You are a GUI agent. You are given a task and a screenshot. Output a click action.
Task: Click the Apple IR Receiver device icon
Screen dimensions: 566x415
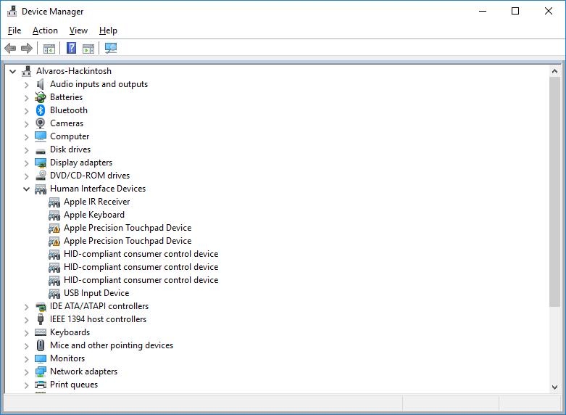(54, 202)
